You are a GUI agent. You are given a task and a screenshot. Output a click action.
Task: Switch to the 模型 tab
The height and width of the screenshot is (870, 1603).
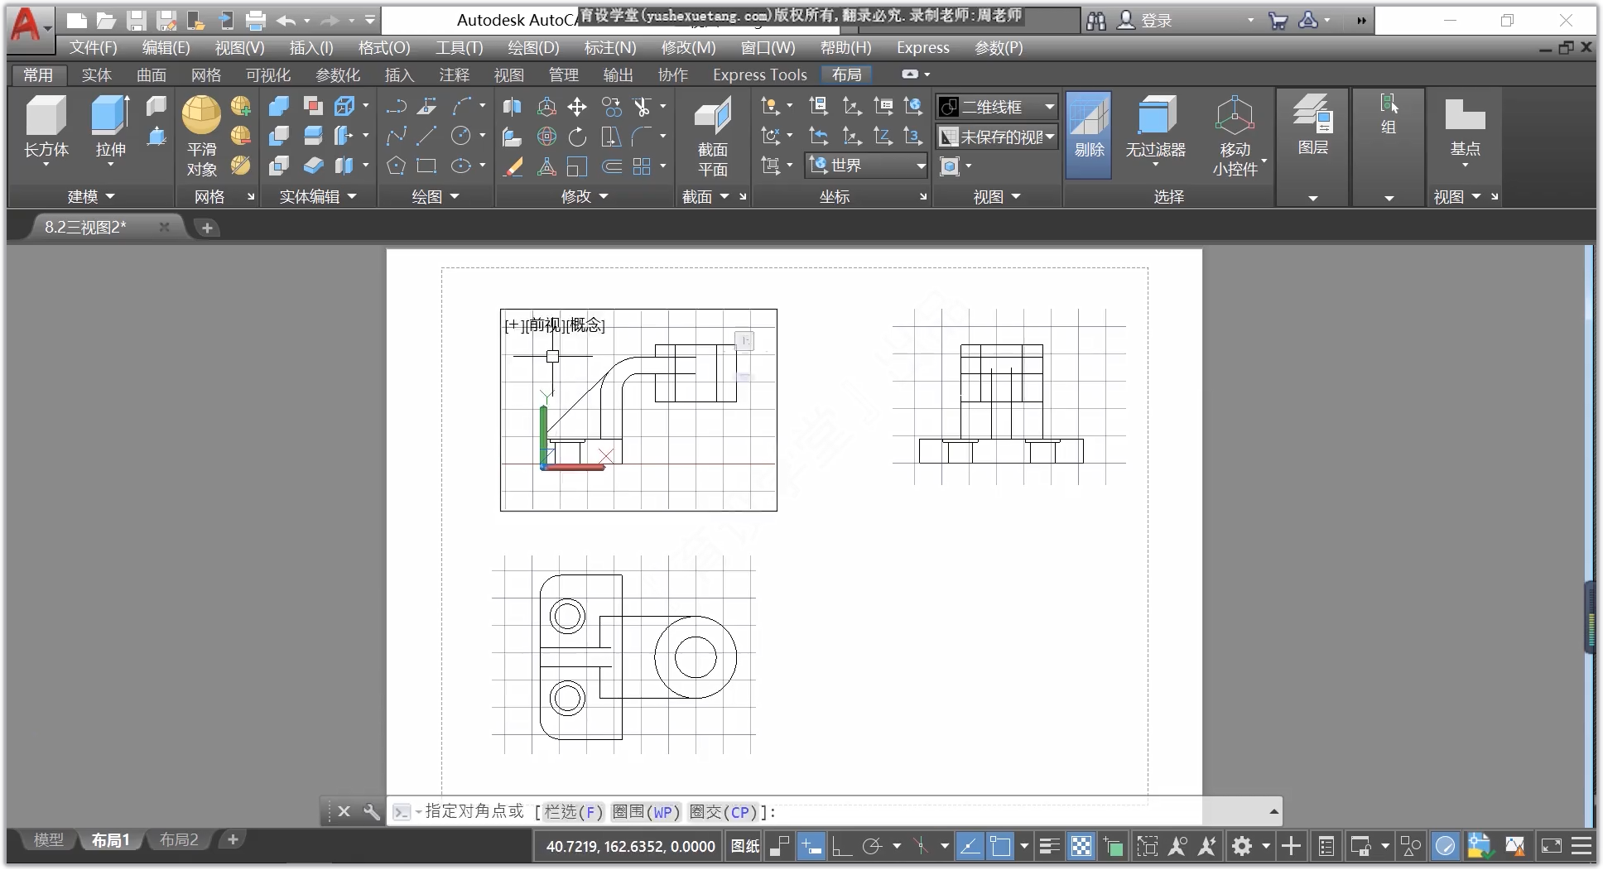(48, 840)
